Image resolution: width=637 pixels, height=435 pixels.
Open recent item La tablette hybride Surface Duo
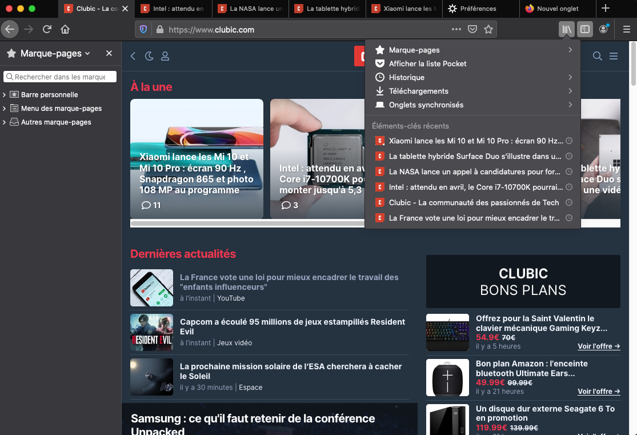tap(472, 156)
